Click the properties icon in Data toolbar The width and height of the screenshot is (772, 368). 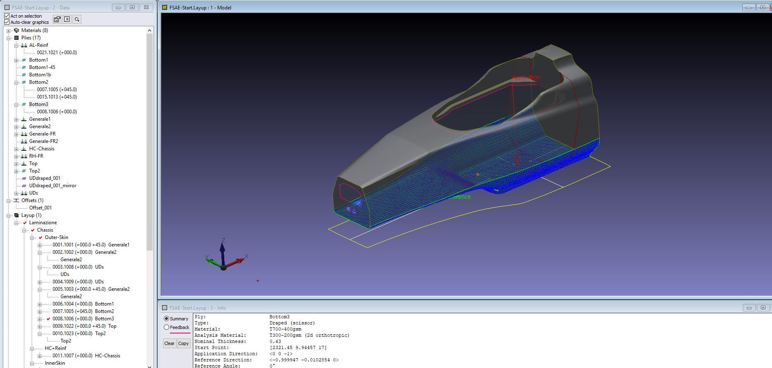57,19
